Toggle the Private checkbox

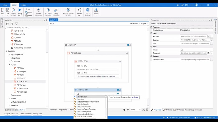click(x=182, y=50)
